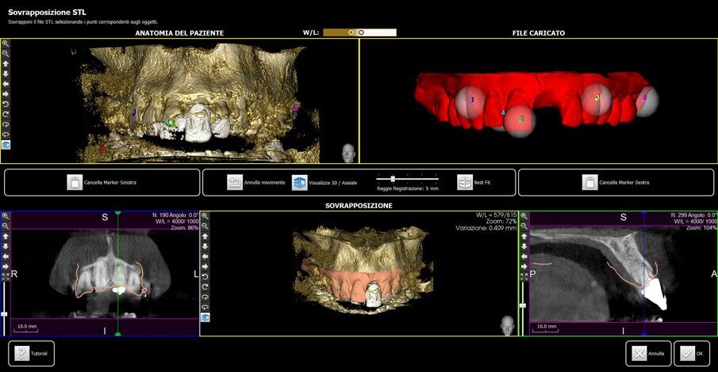Rotate the patient anatomy view counterclockwise
718x372 pixels.
(6, 104)
